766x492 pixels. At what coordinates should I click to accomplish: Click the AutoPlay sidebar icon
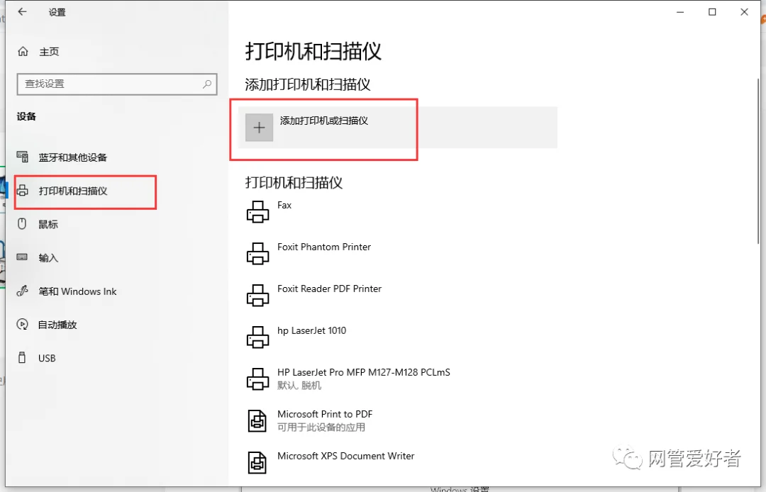(22, 324)
